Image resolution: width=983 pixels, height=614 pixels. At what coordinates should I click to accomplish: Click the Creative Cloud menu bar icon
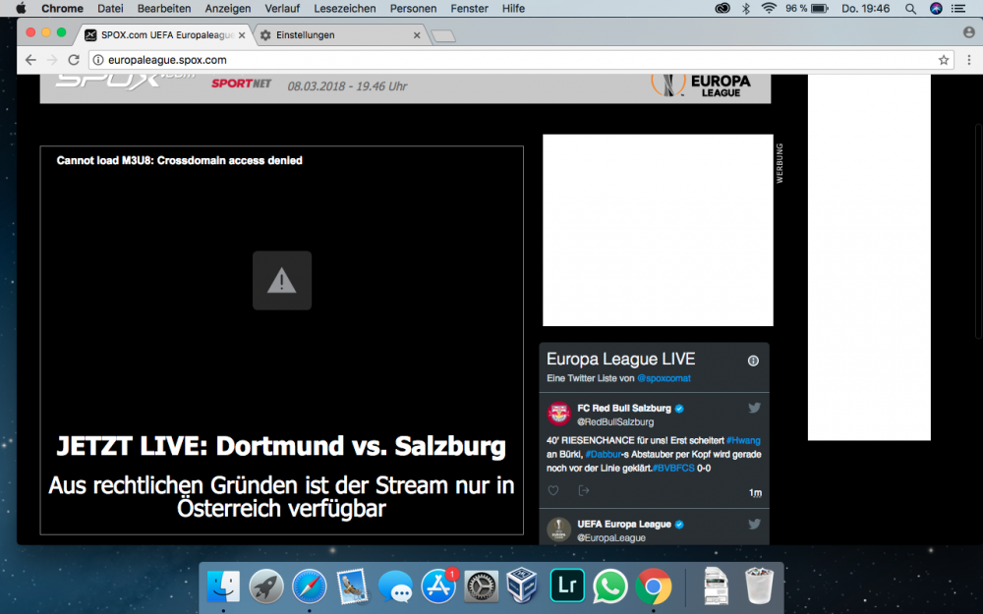(723, 9)
